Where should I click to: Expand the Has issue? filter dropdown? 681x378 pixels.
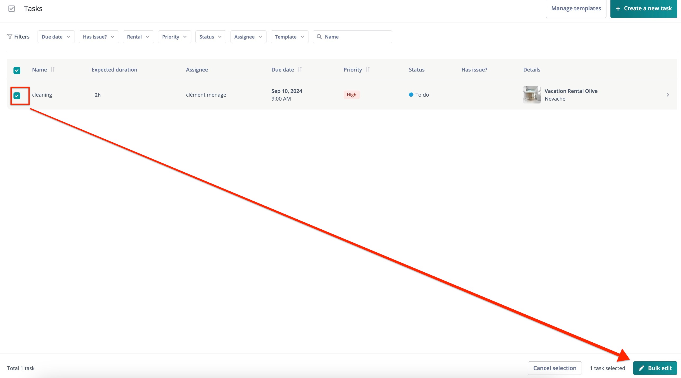(99, 37)
